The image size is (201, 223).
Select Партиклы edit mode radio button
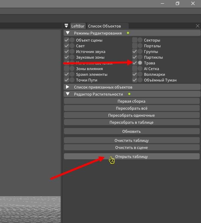pos(140,57)
